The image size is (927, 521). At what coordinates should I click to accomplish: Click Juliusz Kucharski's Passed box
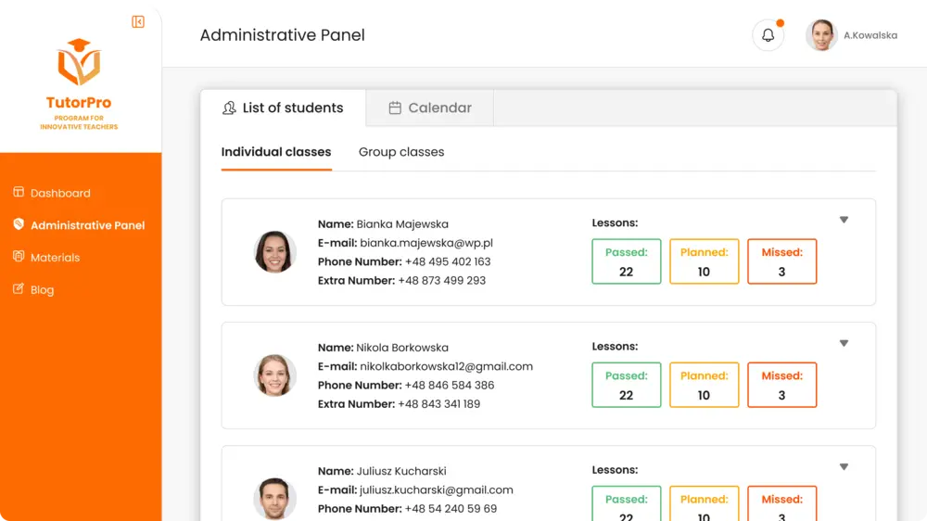point(626,503)
